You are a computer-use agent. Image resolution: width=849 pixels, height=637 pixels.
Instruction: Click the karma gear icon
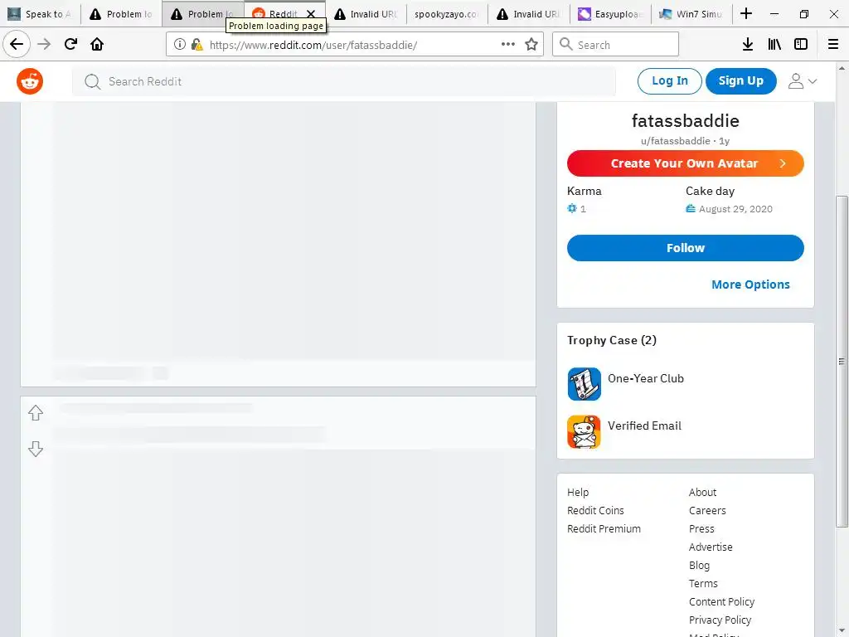coord(572,208)
